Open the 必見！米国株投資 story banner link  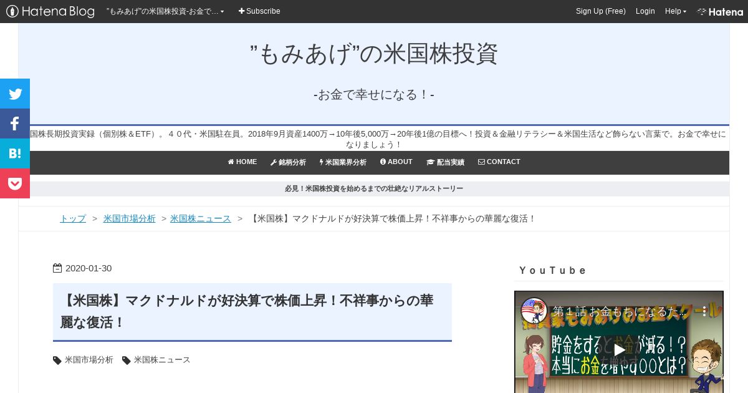374,188
